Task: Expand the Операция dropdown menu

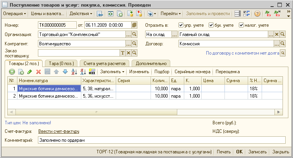Action: [x=15, y=14]
